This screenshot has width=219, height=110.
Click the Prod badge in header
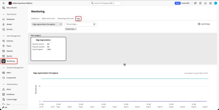(178, 3)
